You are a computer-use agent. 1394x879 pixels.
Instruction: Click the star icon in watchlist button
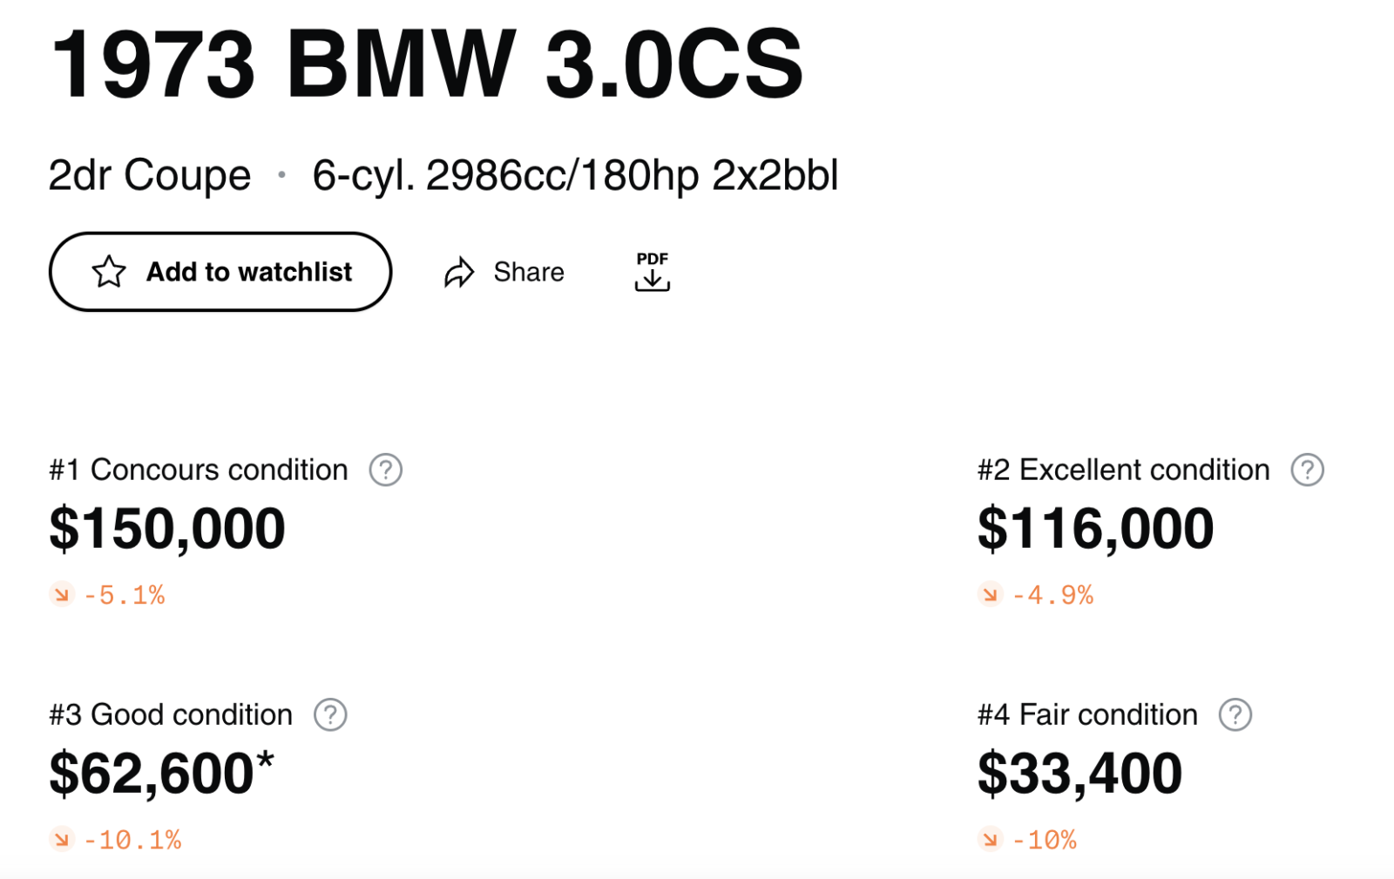coord(109,272)
